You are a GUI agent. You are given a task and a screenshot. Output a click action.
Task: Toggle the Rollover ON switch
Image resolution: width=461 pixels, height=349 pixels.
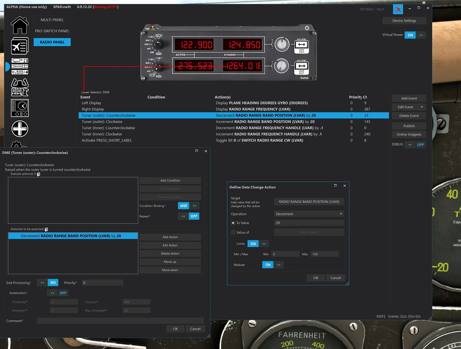[273, 265]
